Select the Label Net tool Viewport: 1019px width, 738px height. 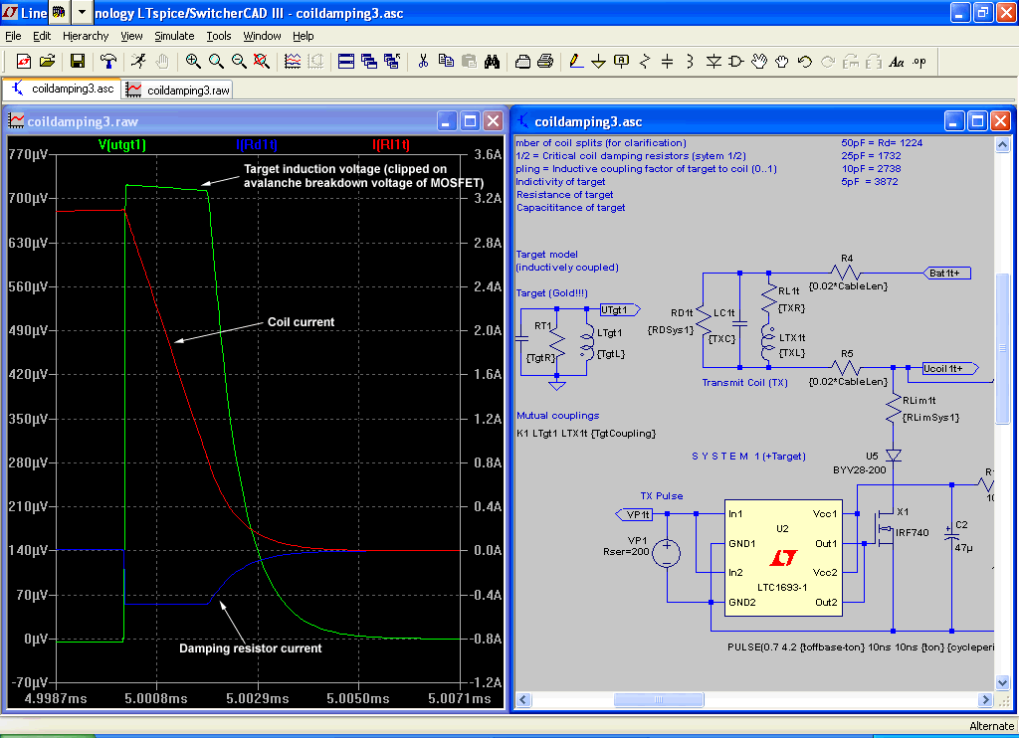click(621, 61)
